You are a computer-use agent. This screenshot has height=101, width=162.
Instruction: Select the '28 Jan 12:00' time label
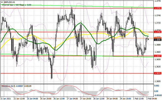point(99,99)
